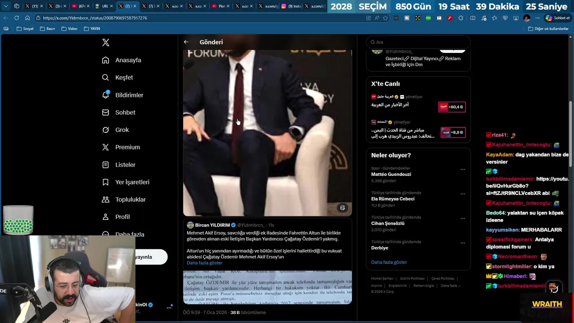Open Hizmet Şartları footer link
574x323 pixels.
382,279
